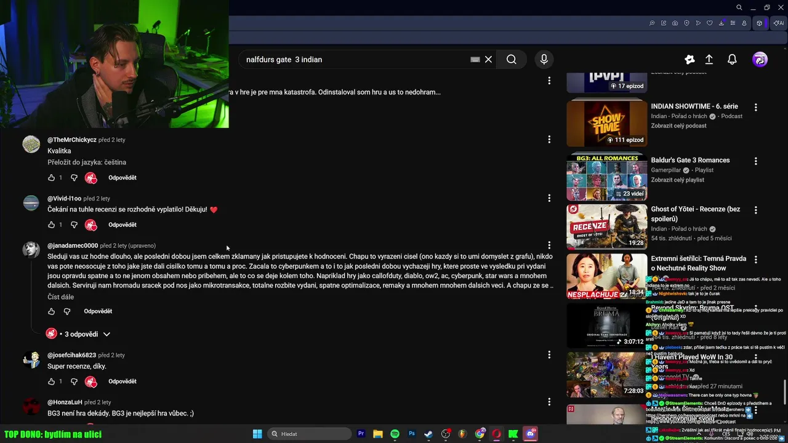788x443 pixels.
Task: Dislike the comment by @josefcihak6823
Action: [74, 381]
